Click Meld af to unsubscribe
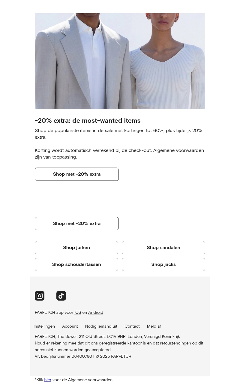Viewport: 240px width, 383px height. (x=154, y=326)
